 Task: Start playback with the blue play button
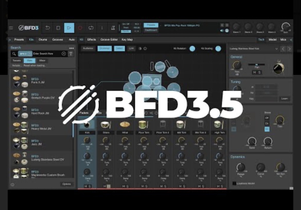pyautogui.click(x=69, y=28)
